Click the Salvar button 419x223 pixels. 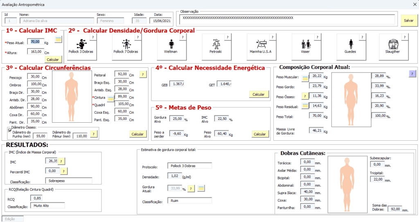[409, 20]
